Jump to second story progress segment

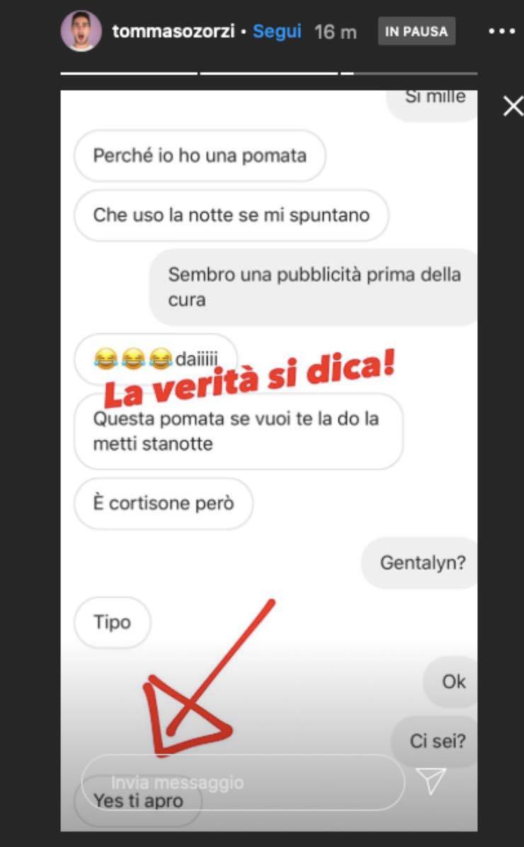point(269,73)
